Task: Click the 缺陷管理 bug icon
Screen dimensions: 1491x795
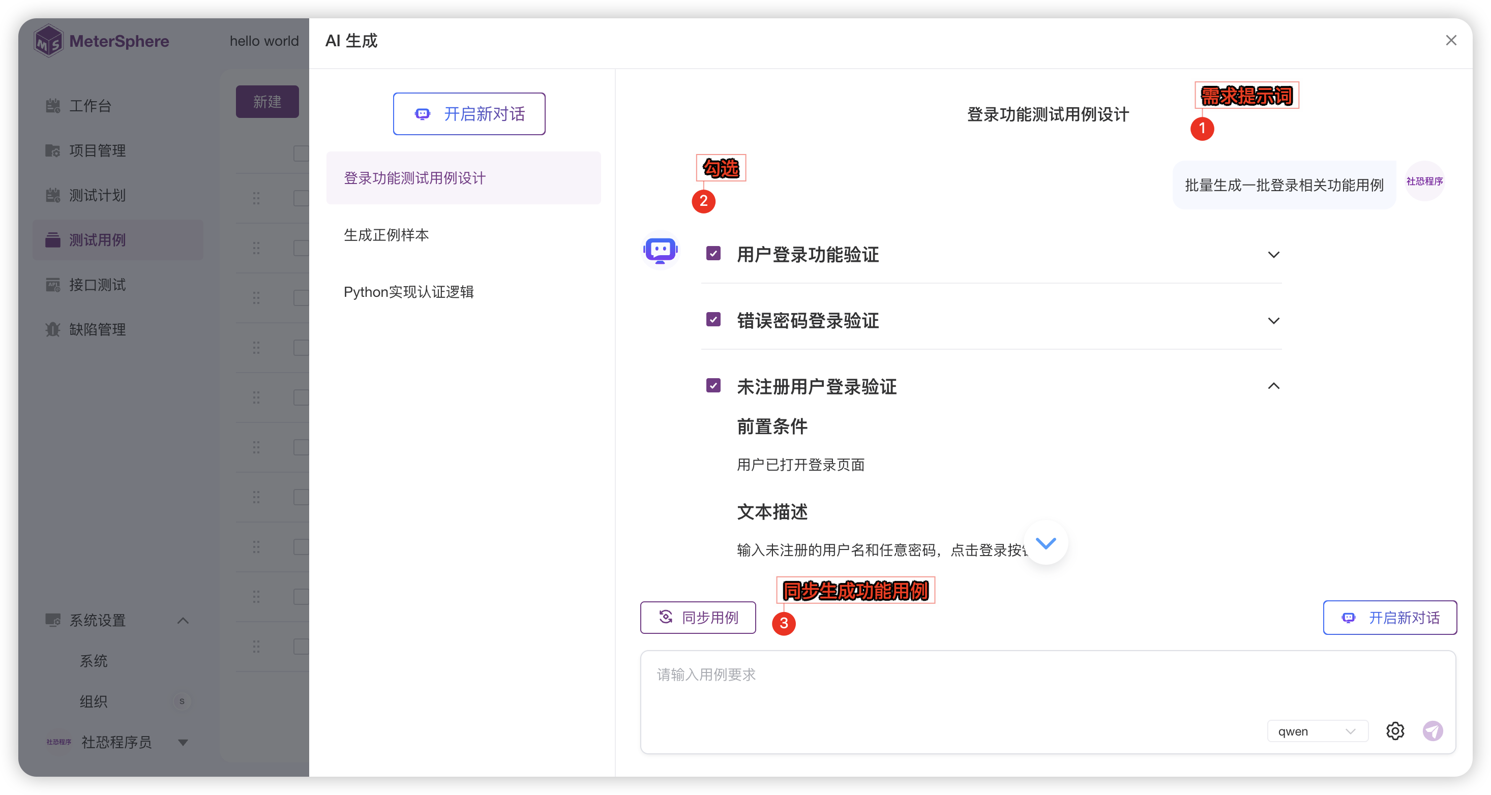Action: pyautogui.click(x=53, y=329)
